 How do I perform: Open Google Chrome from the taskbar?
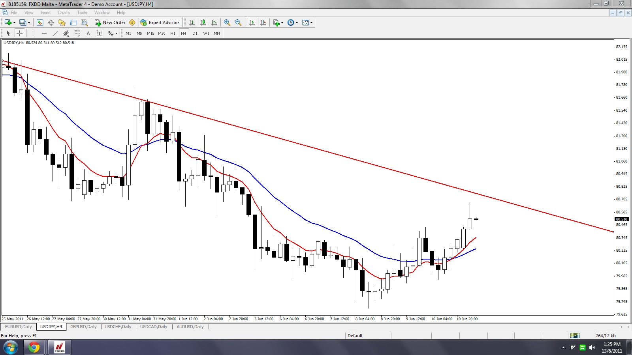(34, 348)
